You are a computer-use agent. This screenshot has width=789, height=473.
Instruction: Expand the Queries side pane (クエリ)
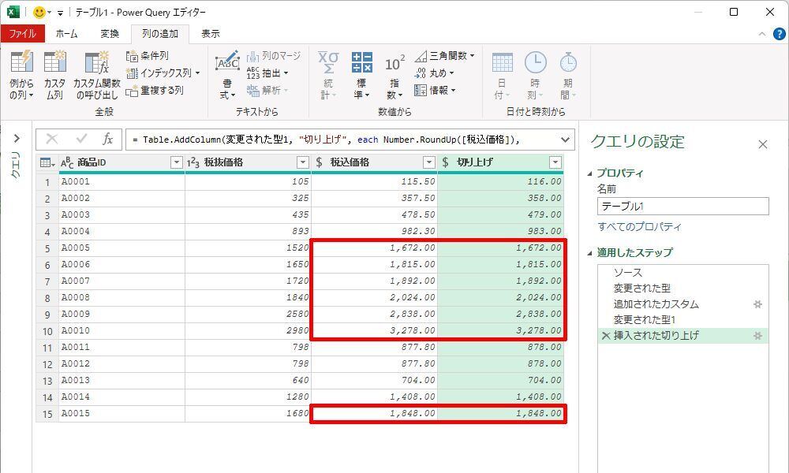(x=17, y=138)
